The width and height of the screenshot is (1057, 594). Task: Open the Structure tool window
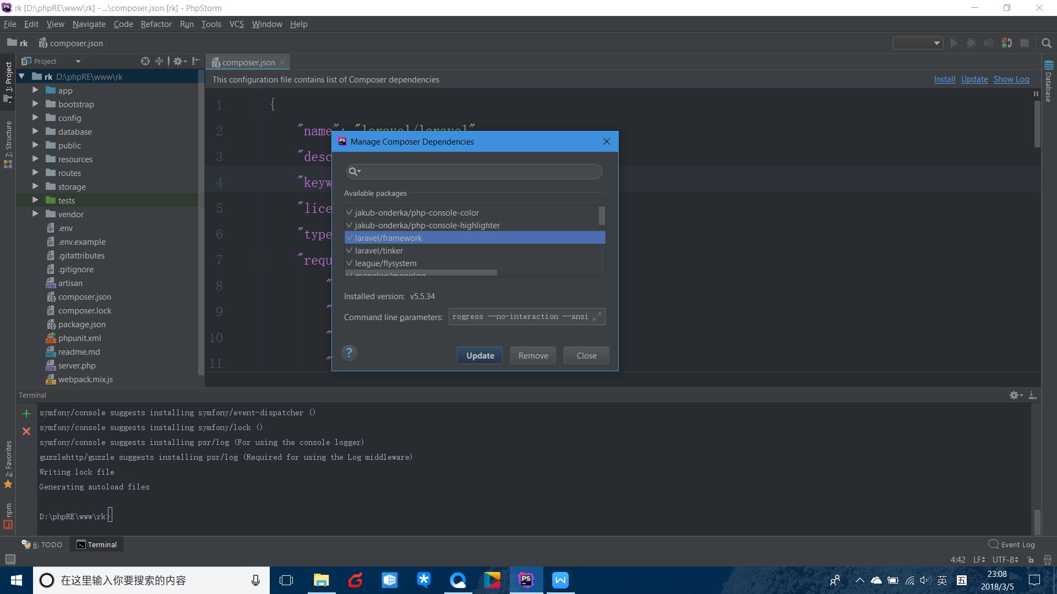8,144
